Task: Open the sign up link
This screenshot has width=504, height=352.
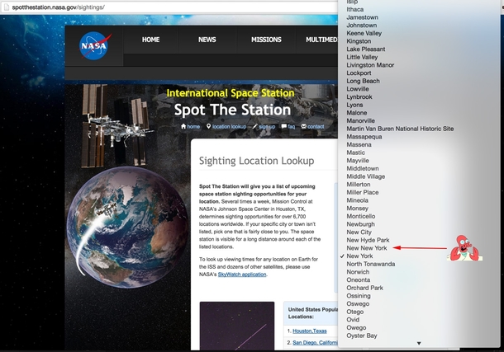Action: [x=264, y=127]
